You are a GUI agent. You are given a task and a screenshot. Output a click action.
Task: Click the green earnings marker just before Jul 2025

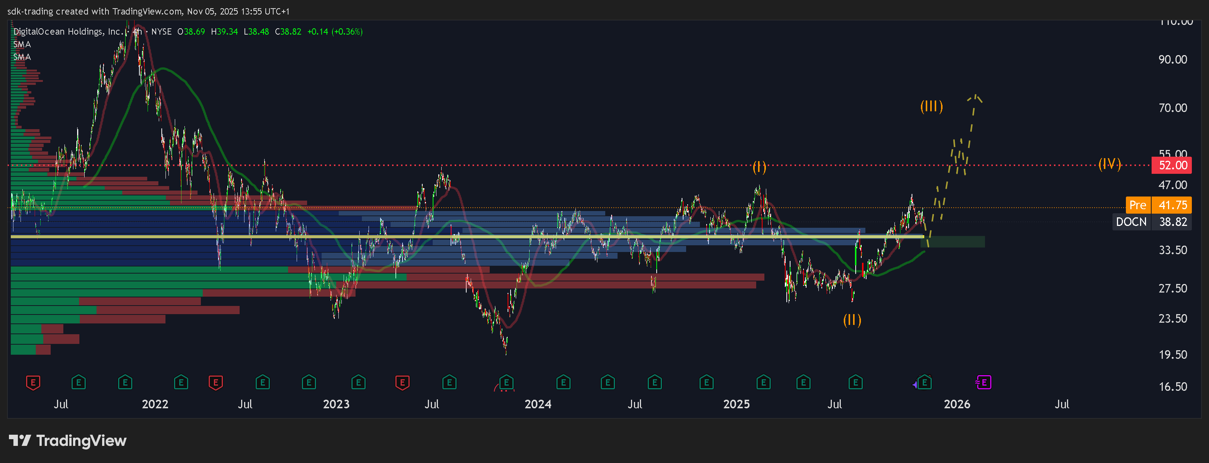pyautogui.click(x=804, y=383)
